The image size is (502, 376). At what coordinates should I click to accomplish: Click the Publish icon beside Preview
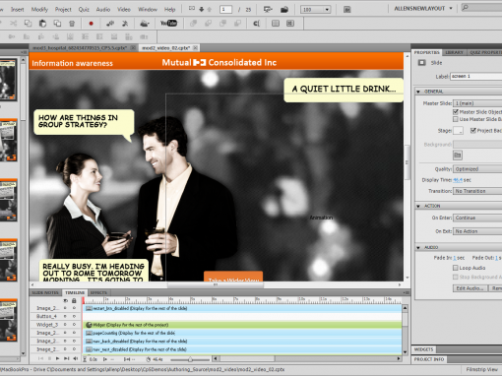(284, 9)
